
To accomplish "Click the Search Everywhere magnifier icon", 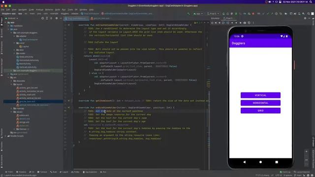I will click(x=309, y=14).
